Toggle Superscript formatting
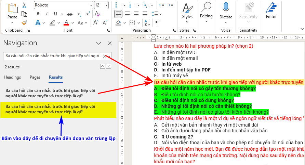 [88, 14]
